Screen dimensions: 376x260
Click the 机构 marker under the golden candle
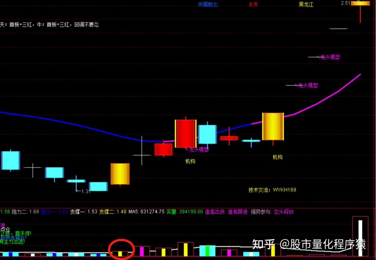click(x=277, y=157)
